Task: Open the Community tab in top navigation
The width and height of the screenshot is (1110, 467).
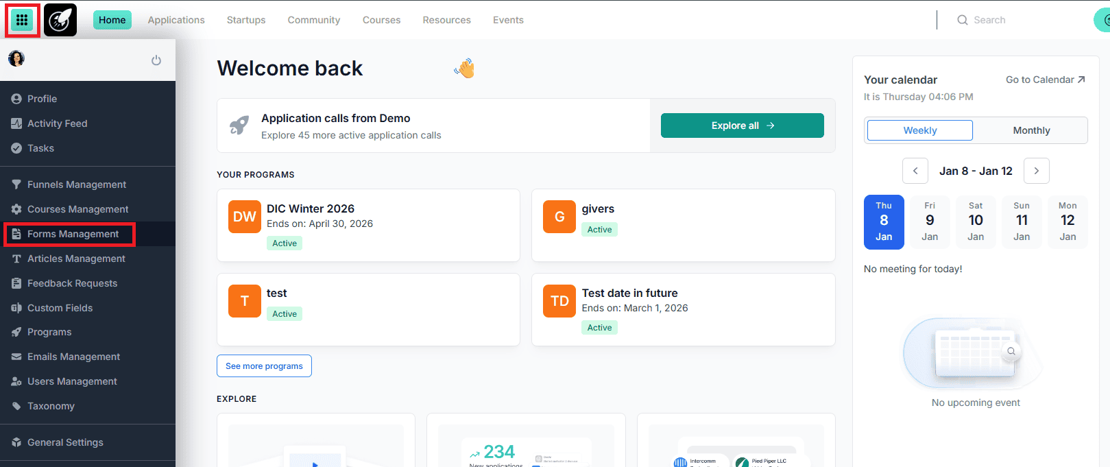Action: 314,20
